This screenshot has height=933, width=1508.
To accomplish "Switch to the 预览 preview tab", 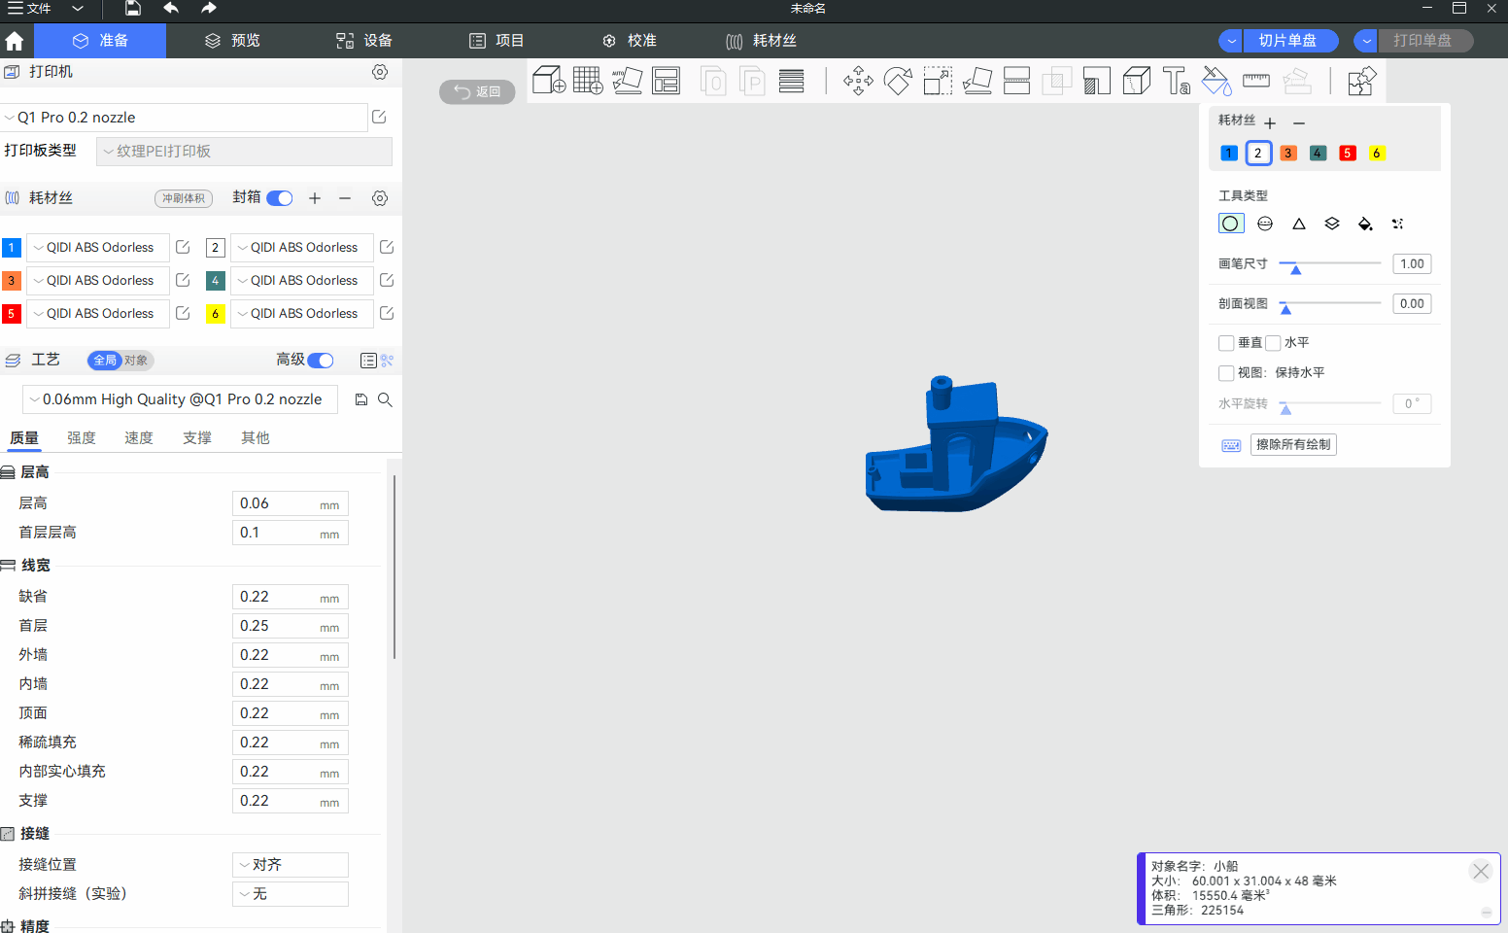I will tap(232, 41).
